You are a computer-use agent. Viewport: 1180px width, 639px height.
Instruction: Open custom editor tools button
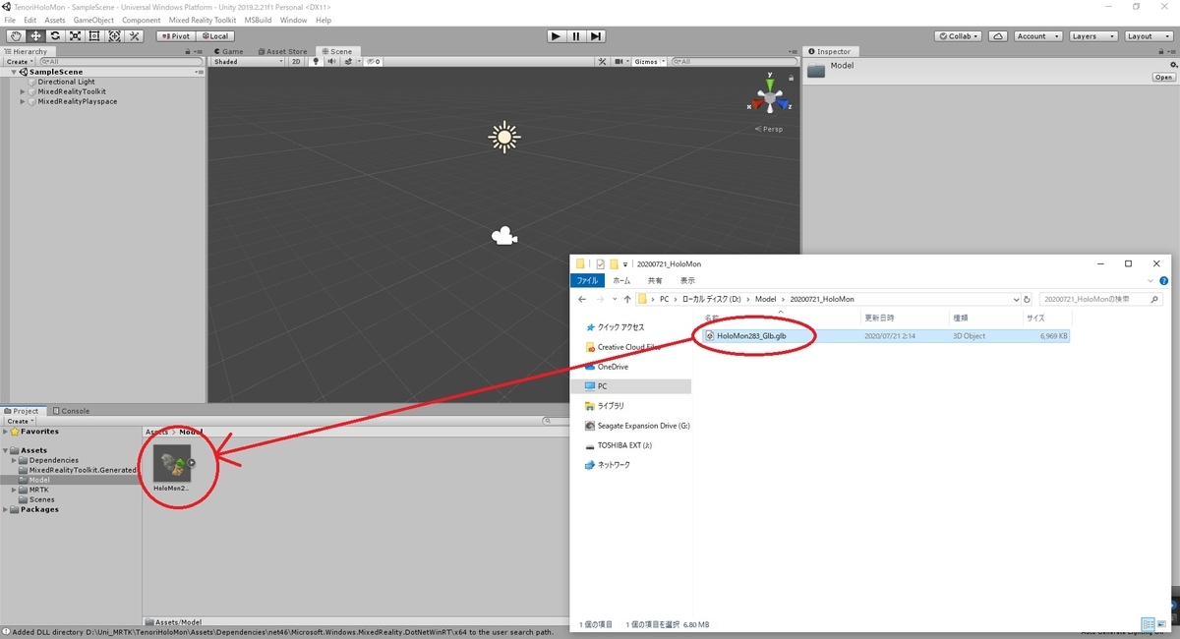135,36
